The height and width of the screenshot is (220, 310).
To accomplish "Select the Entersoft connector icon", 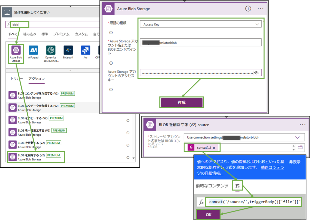I will [x=68, y=50].
